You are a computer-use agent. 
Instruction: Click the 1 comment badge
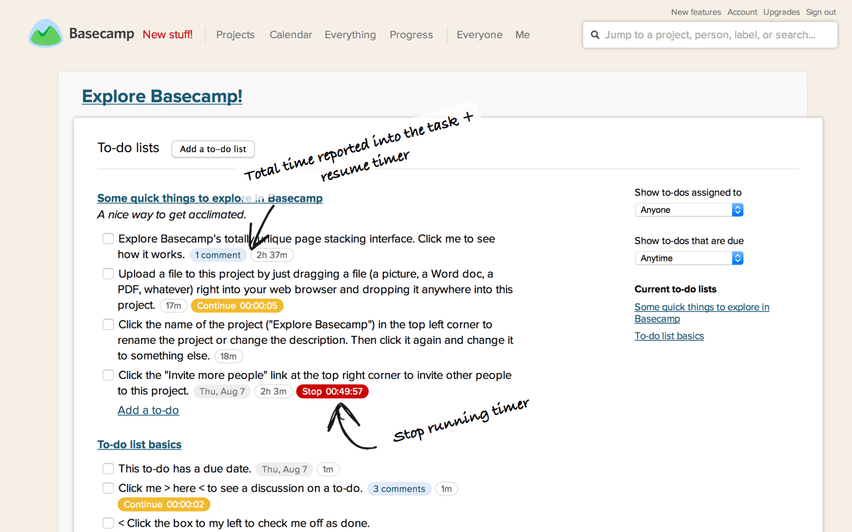[218, 255]
